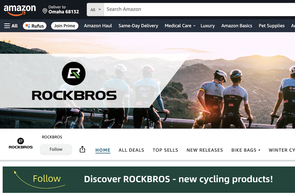
Task: Open the hamburger All menu
Action: [11, 26]
